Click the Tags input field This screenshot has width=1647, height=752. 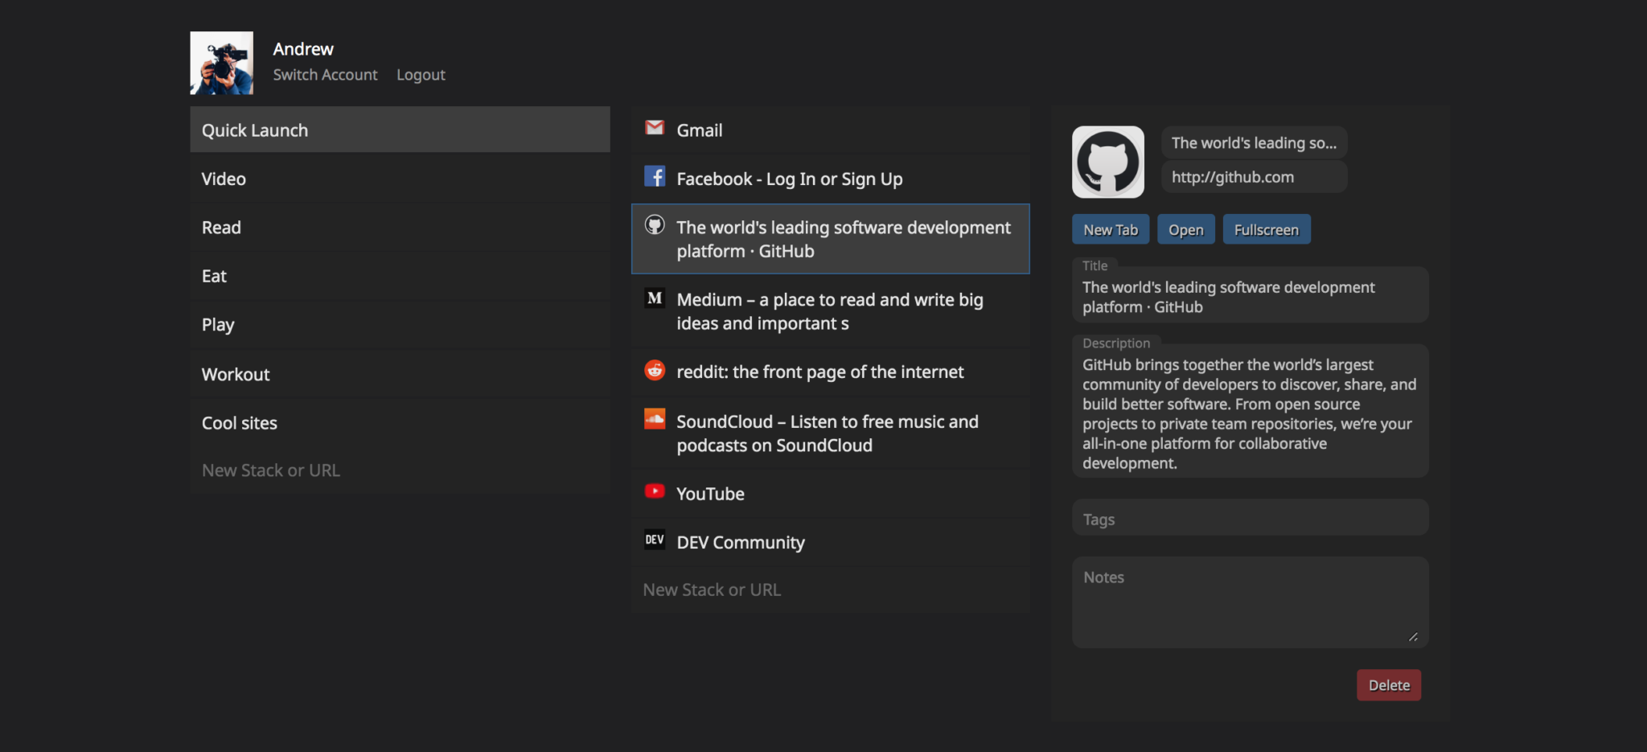[1249, 517]
